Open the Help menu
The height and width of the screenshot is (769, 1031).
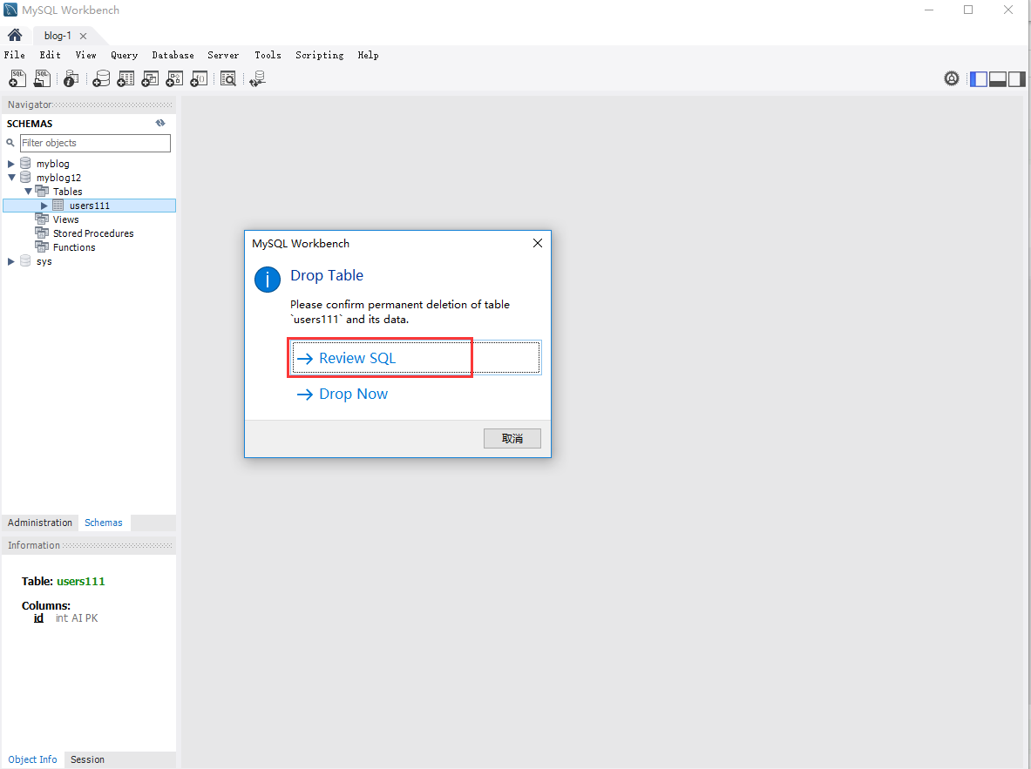coord(368,55)
